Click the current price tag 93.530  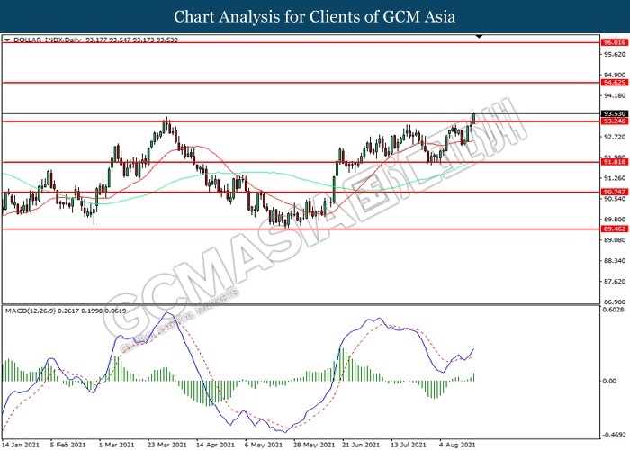pos(615,113)
